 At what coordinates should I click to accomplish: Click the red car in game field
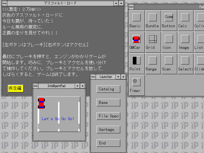41,103
